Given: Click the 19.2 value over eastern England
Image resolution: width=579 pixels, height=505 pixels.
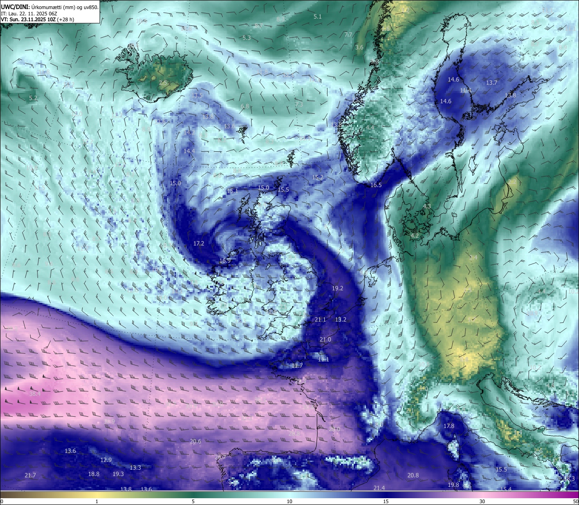Looking at the screenshot, I should point(337,288).
